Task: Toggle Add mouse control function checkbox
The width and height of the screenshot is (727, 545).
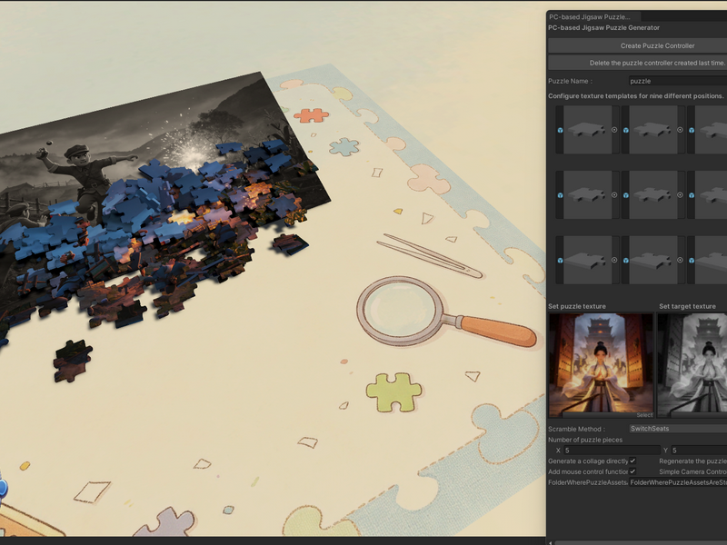Action: tap(632, 471)
